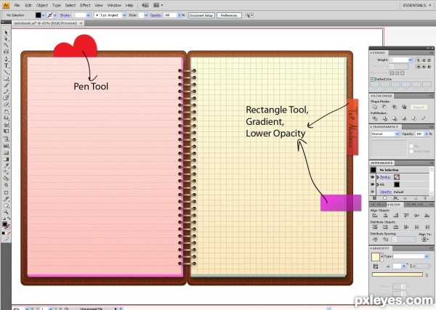Select the Direct Selection tool
The image size is (436, 310).
(x=6, y=39)
